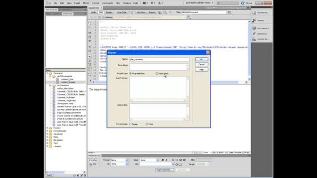Click the search box in the menu bar
This screenshot has width=317, height=178.
click(x=227, y=3)
